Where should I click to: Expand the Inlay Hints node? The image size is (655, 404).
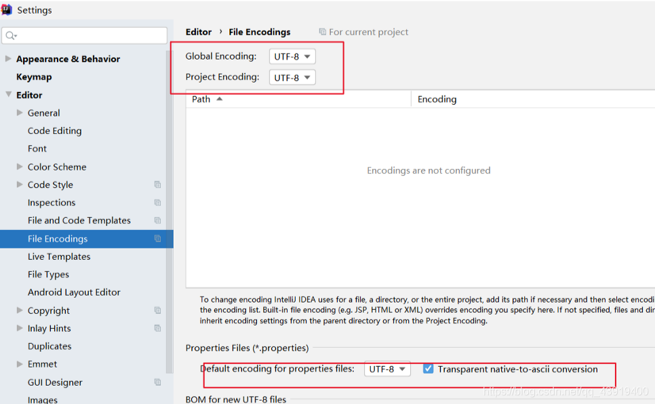[x=19, y=328]
